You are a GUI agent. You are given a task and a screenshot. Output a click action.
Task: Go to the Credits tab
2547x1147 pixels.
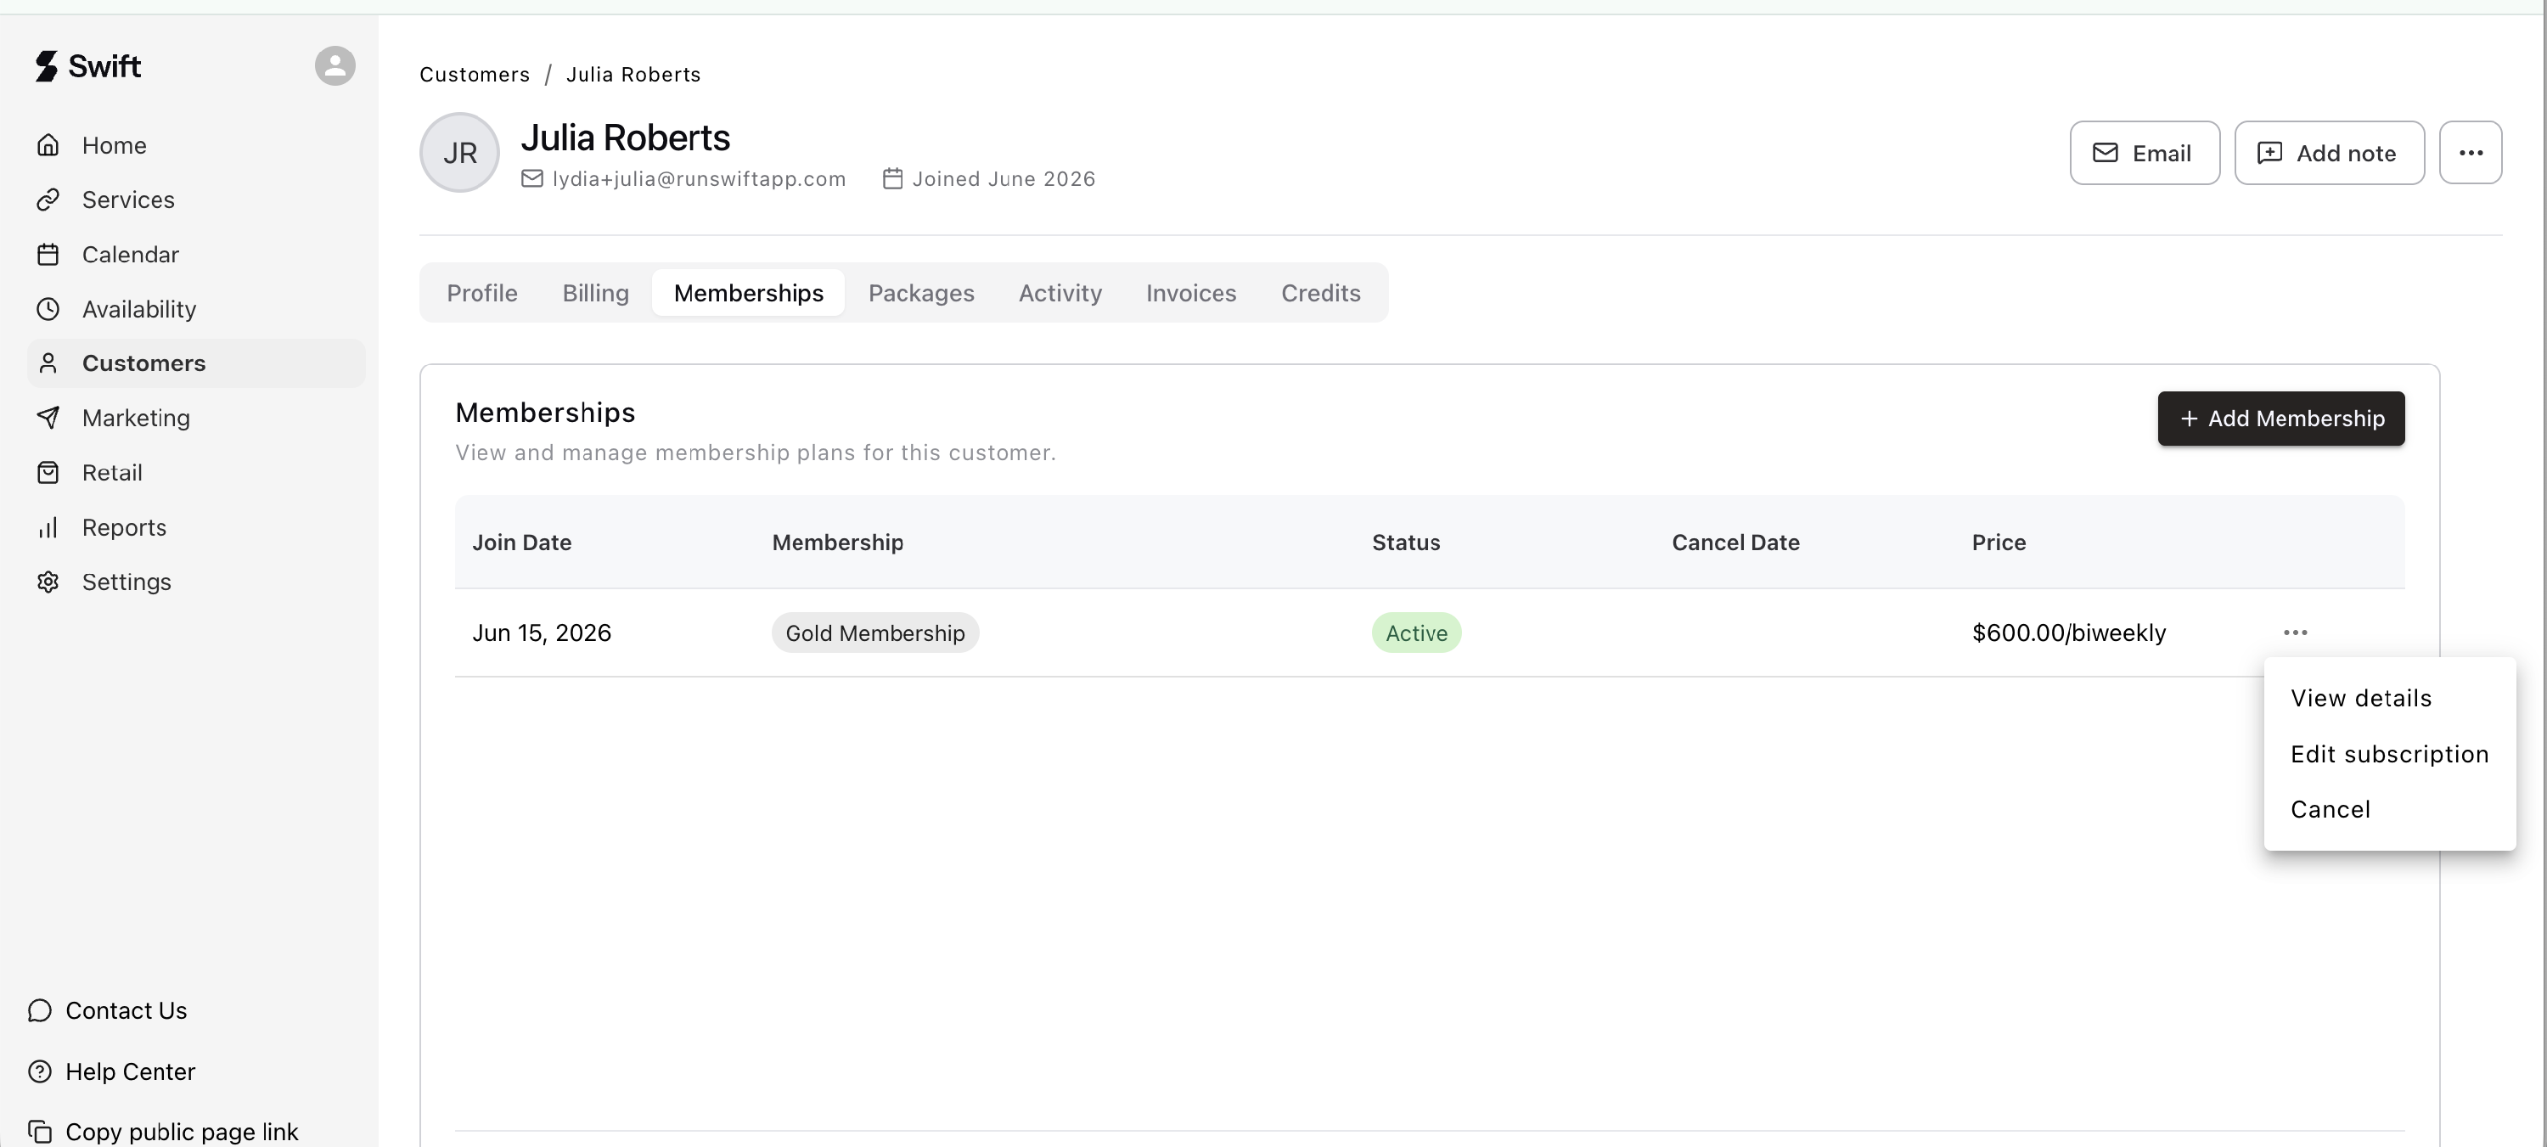(1320, 293)
